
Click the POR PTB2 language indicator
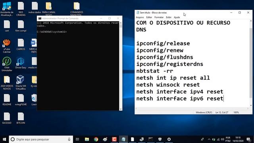tap(228, 139)
